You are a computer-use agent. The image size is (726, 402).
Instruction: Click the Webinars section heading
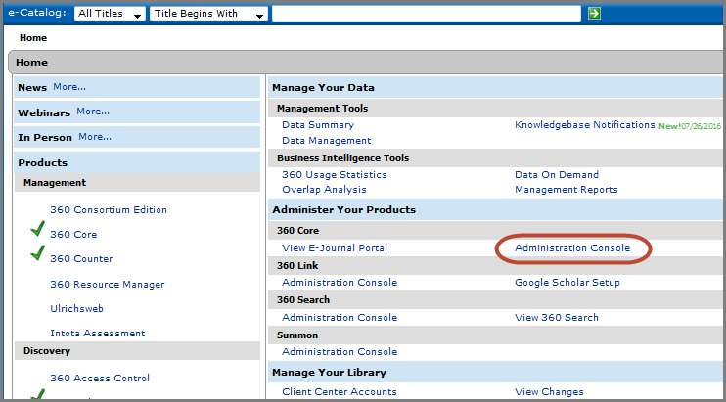[44, 112]
